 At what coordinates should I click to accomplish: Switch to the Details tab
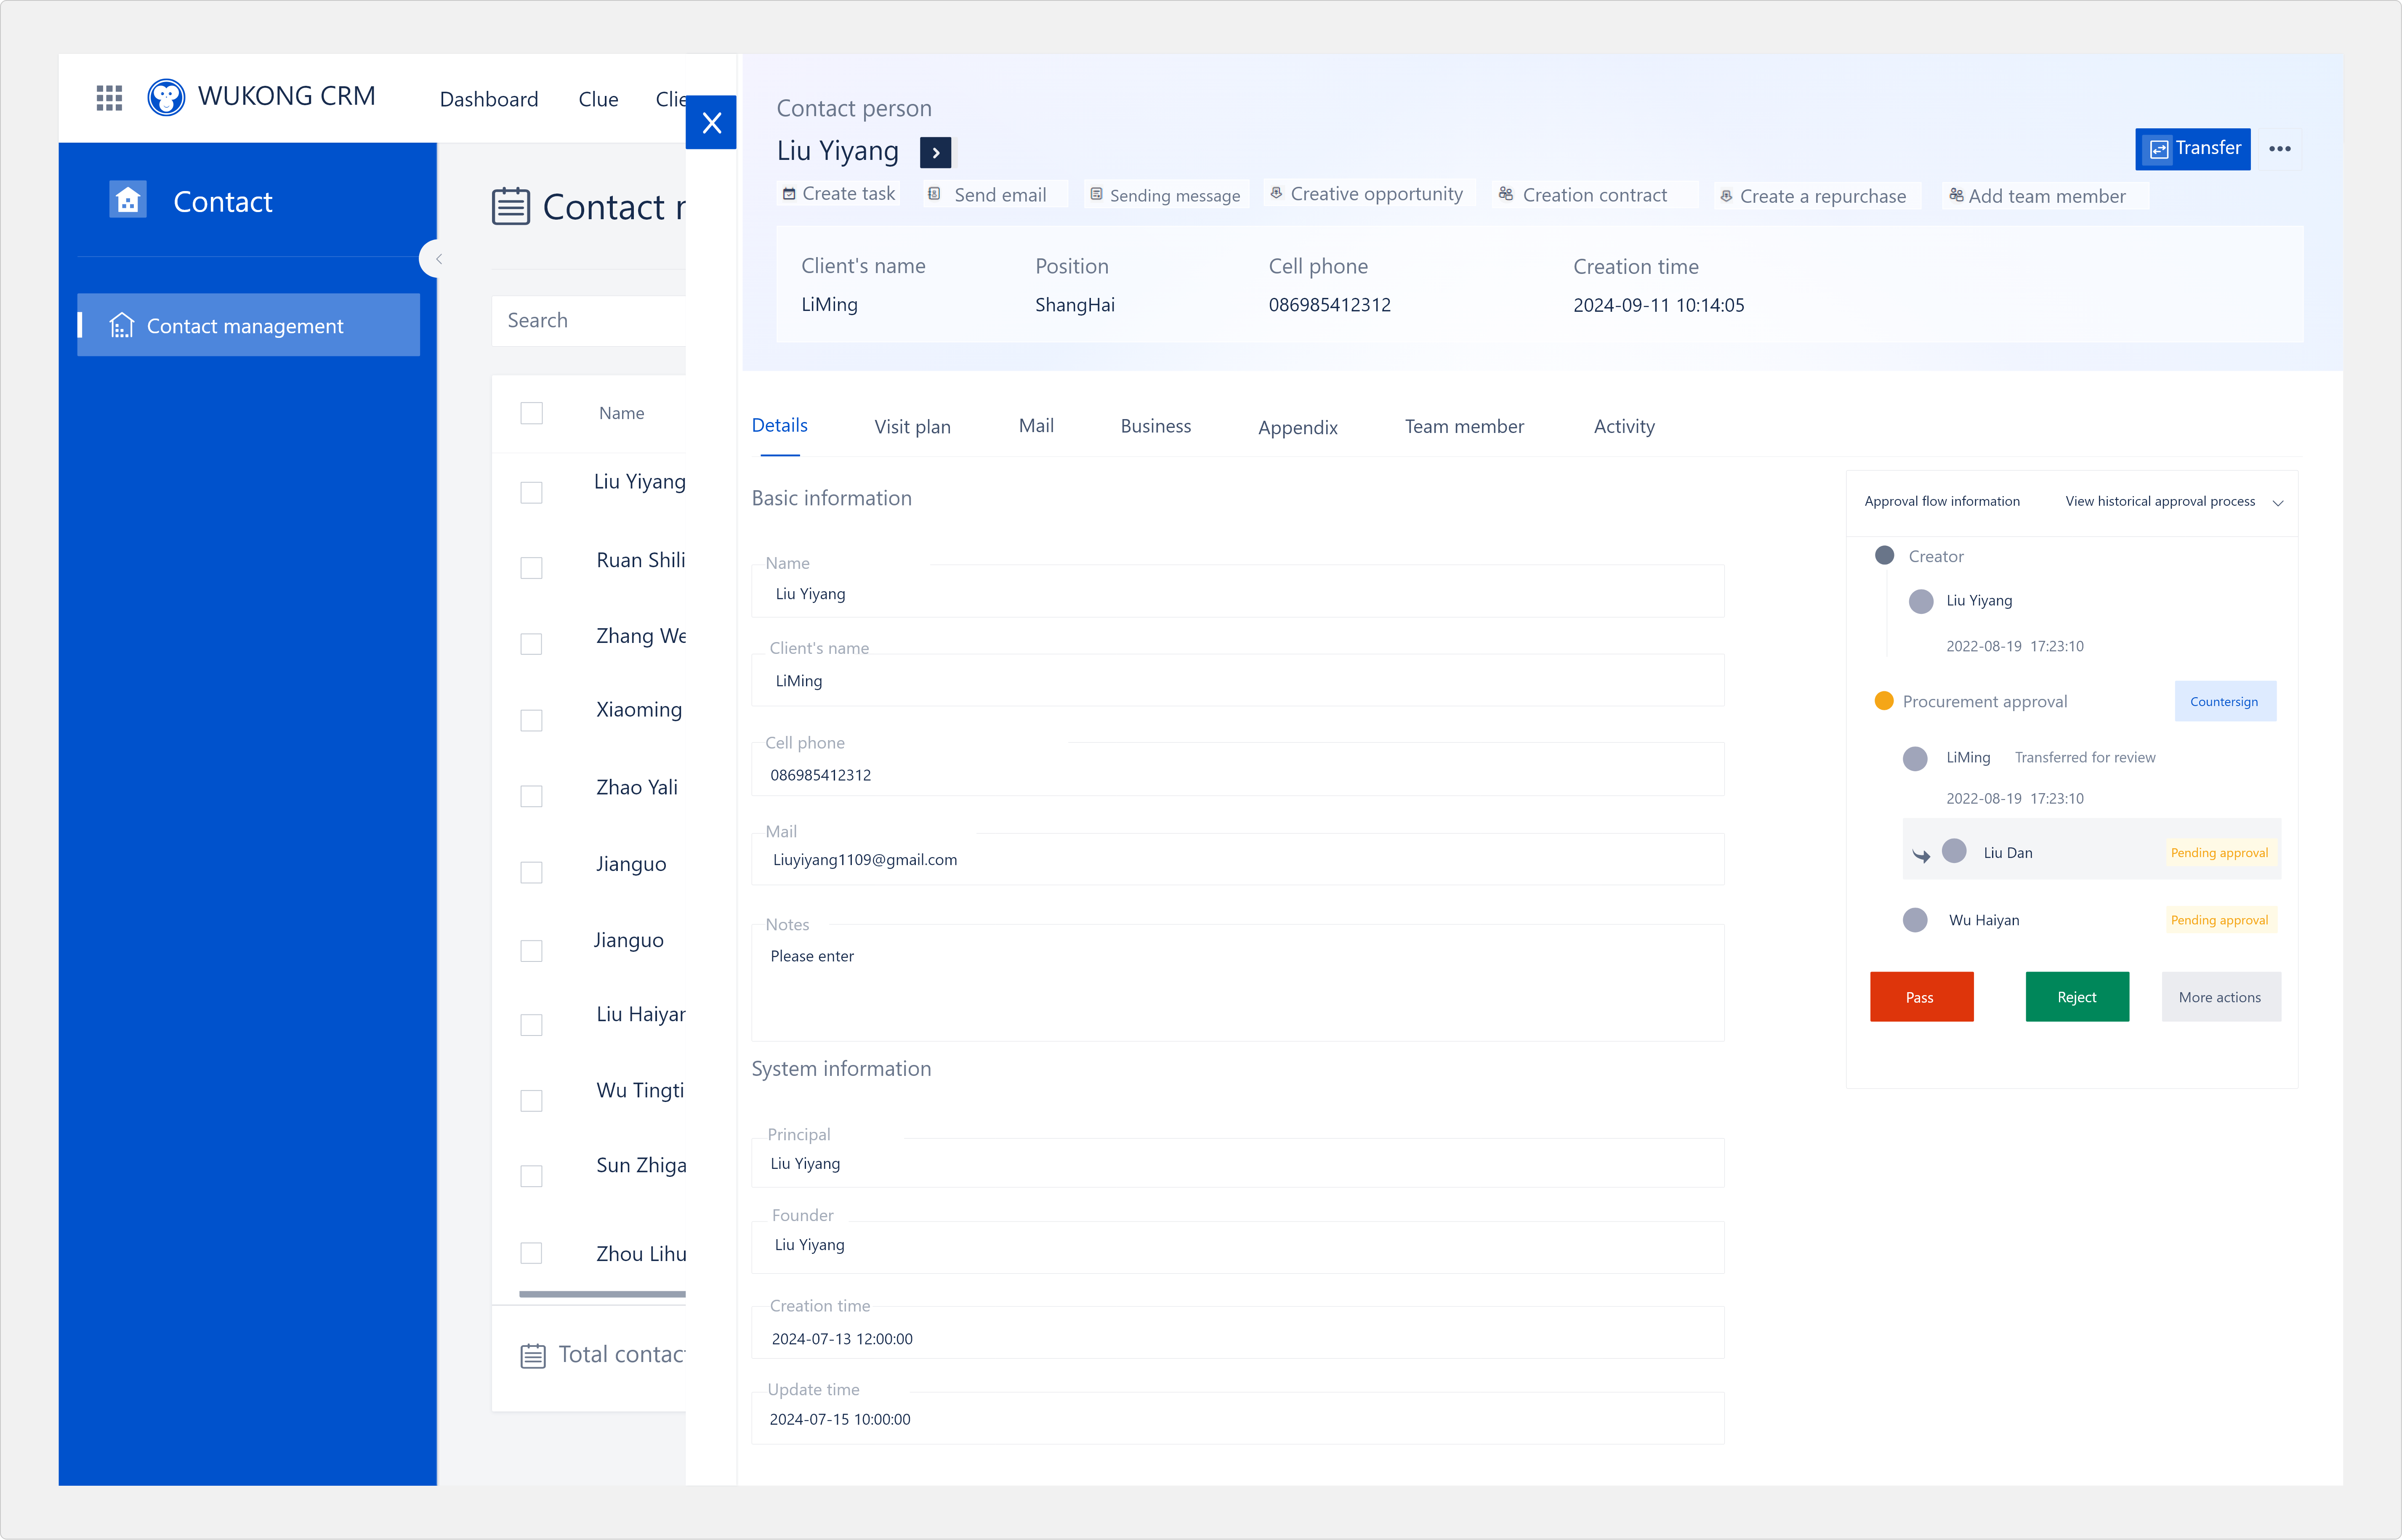click(x=780, y=426)
